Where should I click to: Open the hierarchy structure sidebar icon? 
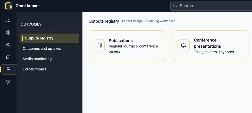coord(8,20)
